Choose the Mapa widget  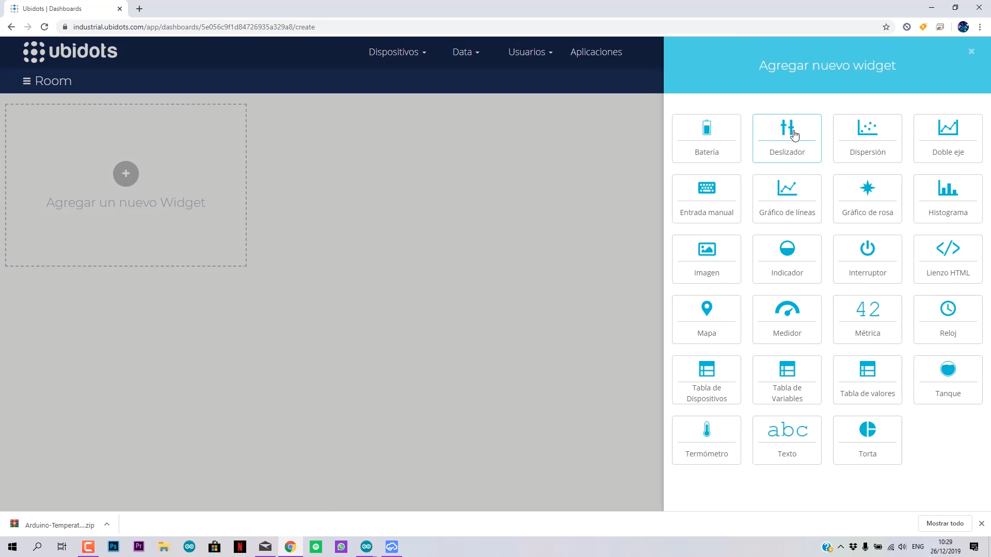click(x=706, y=319)
